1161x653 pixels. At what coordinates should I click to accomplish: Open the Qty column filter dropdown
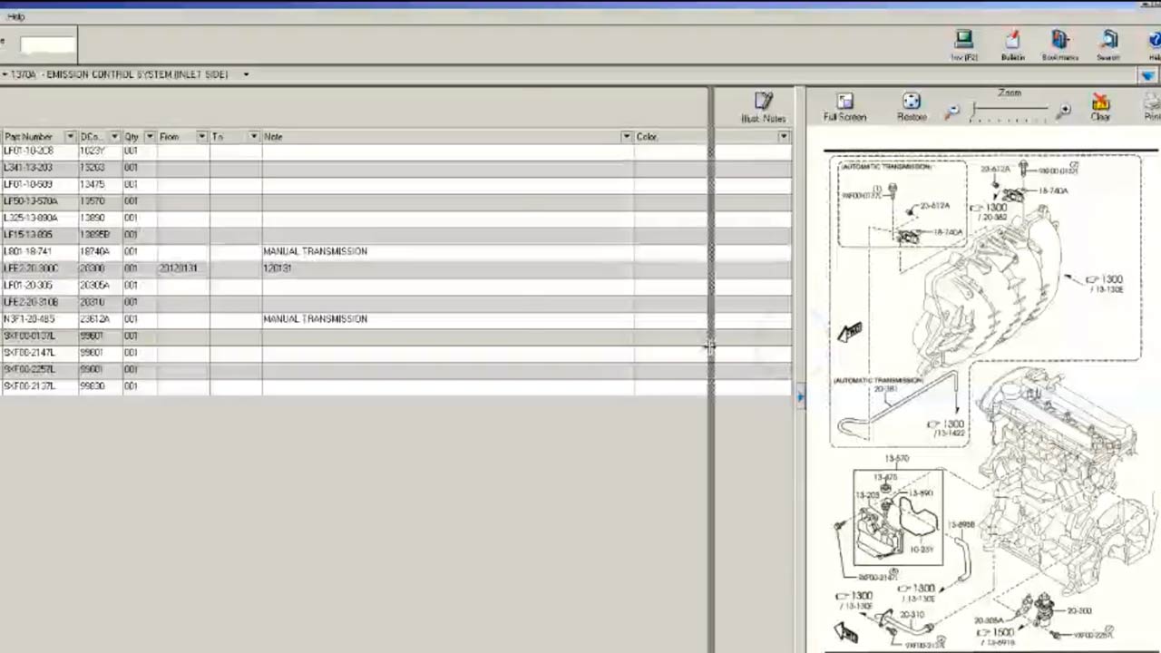(x=150, y=137)
